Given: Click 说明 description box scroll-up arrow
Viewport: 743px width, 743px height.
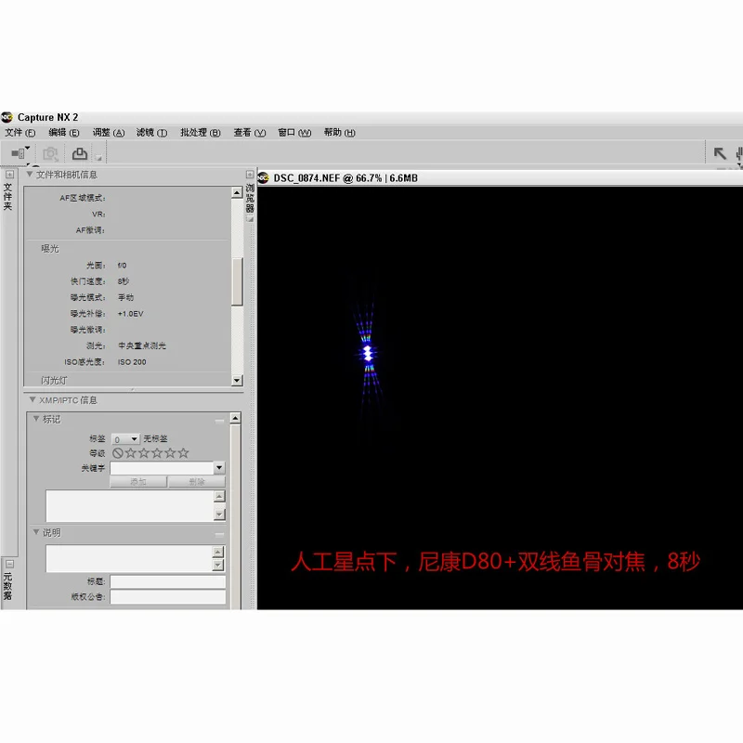Looking at the screenshot, I should pyautogui.click(x=218, y=552).
